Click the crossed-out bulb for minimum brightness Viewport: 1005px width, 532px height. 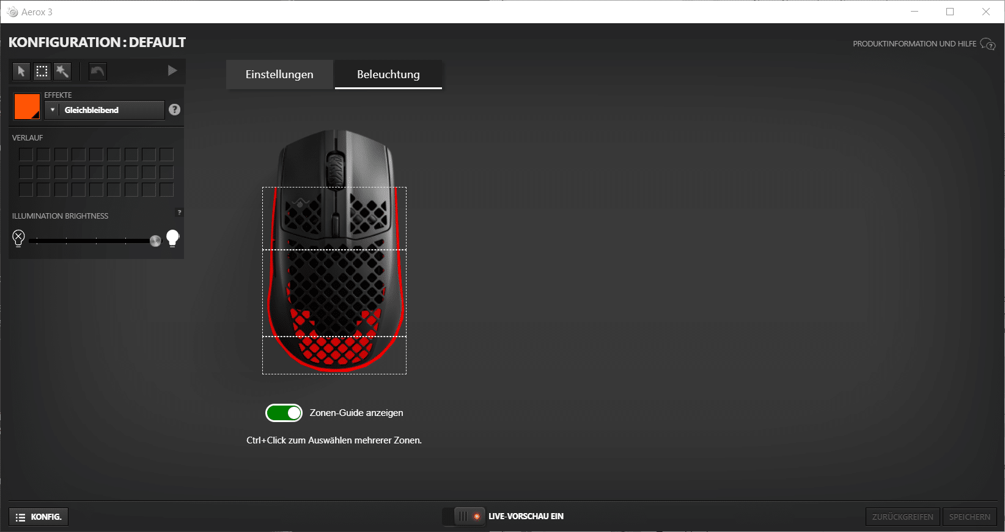tap(18, 238)
